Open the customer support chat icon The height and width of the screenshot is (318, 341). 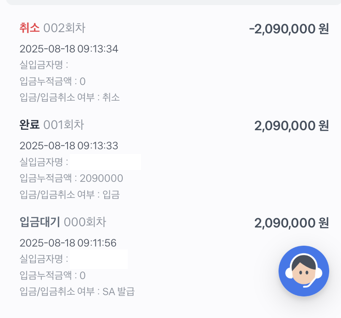[x=303, y=271]
